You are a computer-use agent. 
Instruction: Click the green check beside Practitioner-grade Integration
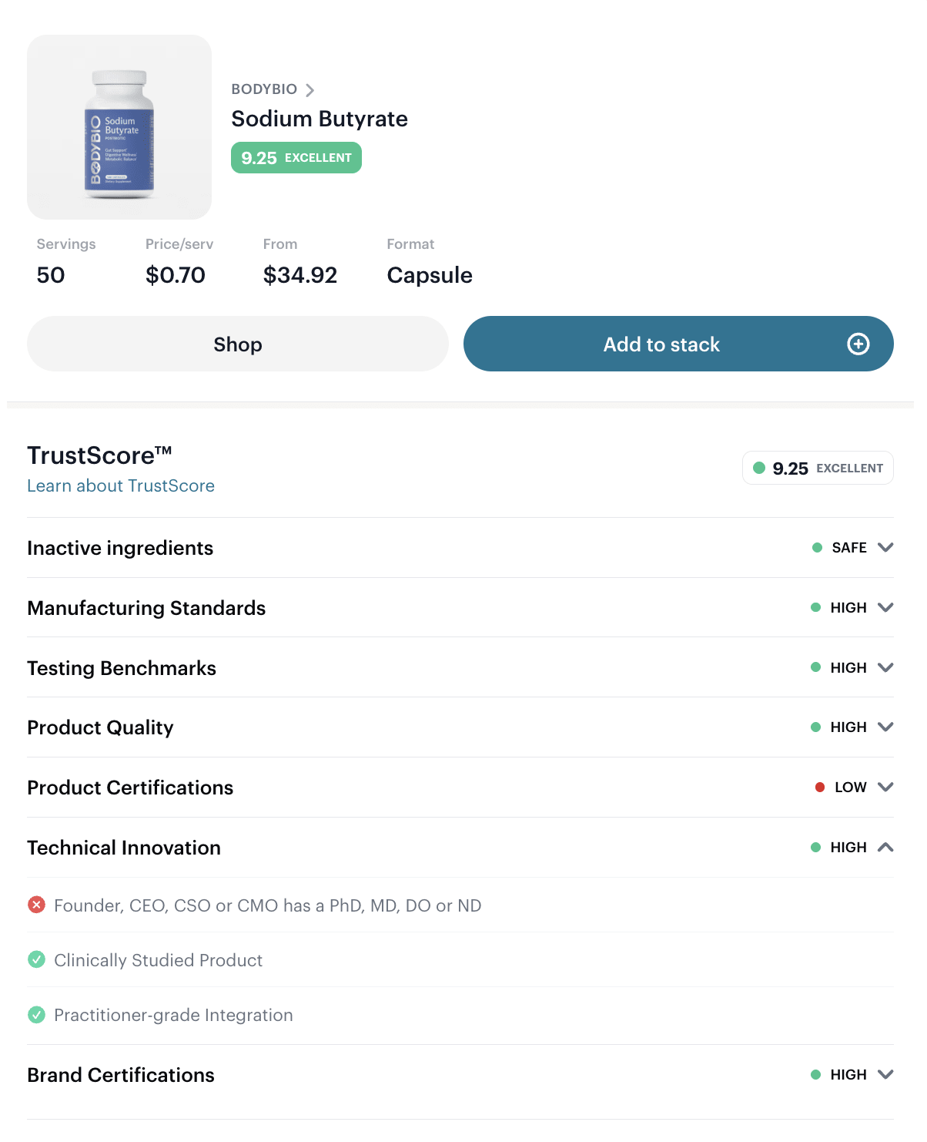36,1014
